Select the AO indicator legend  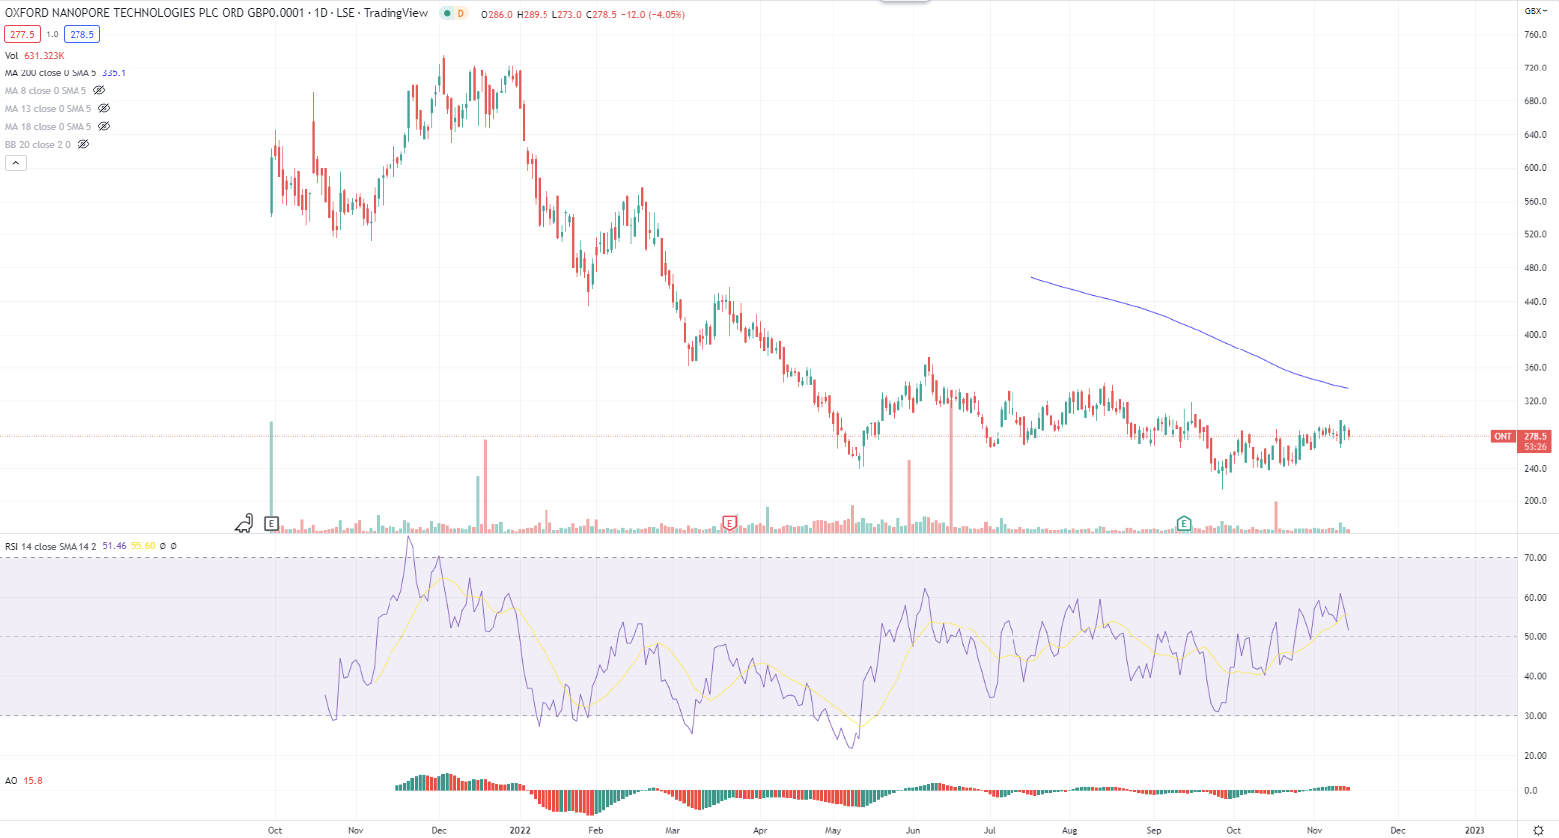tap(11, 781)
